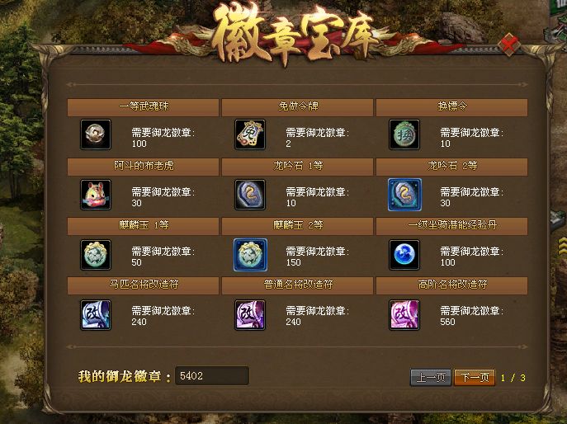The image size is (567, 424).
Task: Click the 我的御龙徽章 value field
Action: (212, 375)
